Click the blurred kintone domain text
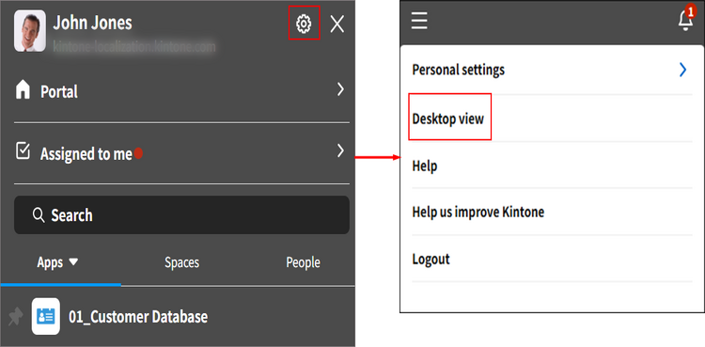Image resolution: width=705 pixels, height=347 pixels. [134, 46]
